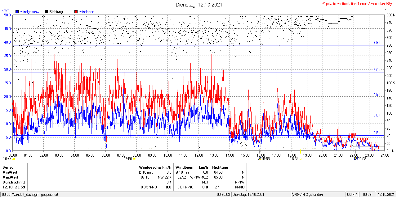Click the km/h axis unit label

(6, 11)
